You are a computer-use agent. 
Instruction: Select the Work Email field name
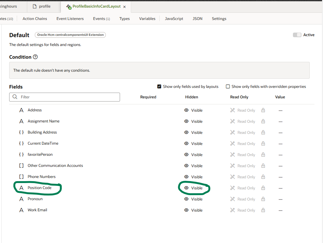37,210
